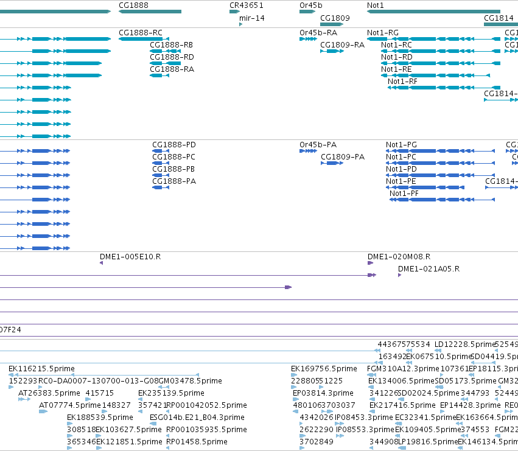
Task: Select EST EK188539.5prime
Action: click(100, 418)
